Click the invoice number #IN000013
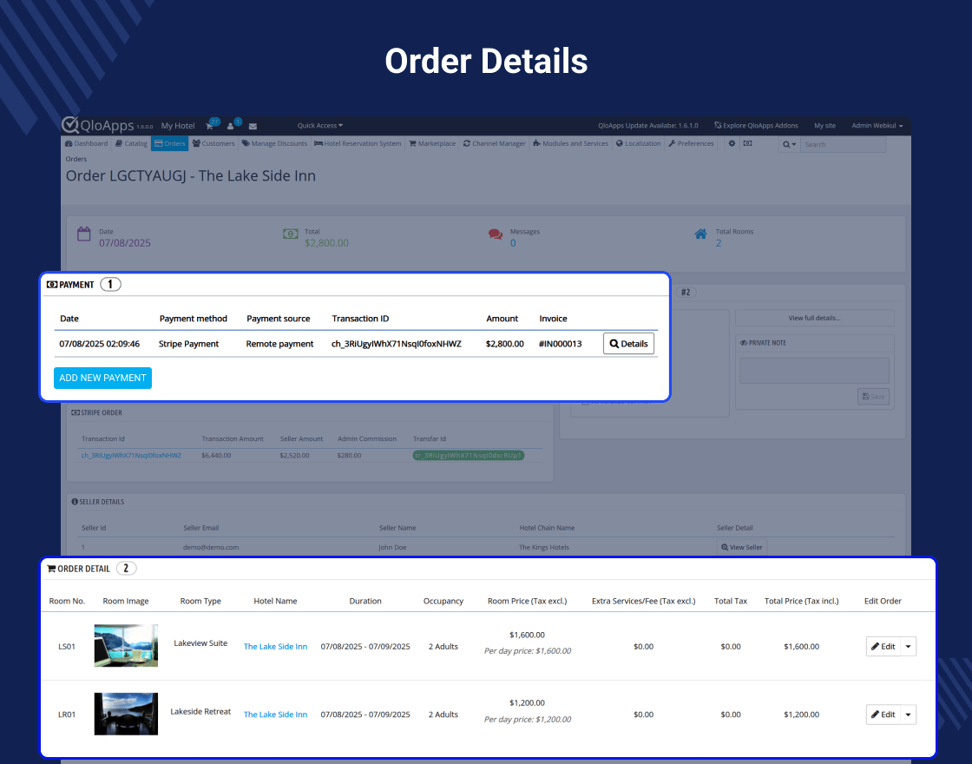Screen dimensions: 972x764 pyautogui.click(x=561, y=344)
